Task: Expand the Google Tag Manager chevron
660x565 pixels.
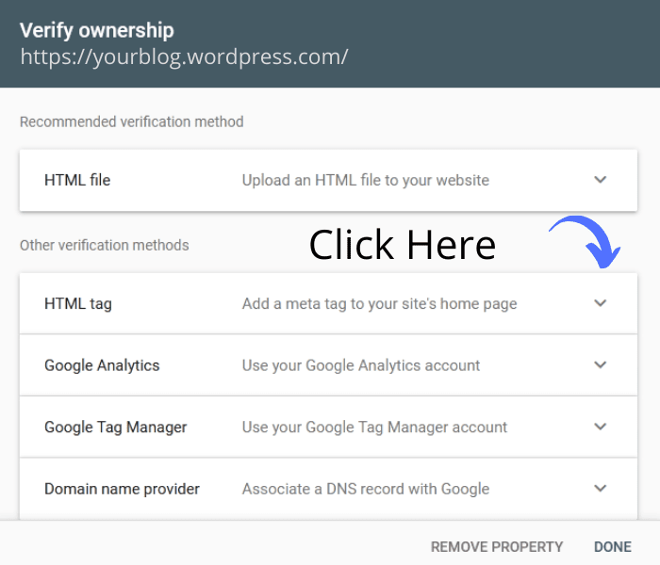Action: tap(601, 427)
